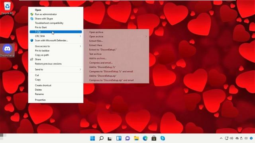Click the OneDrive cloud tray icon
Image resolution: width=255 pixels, height=143 pixels.
click(237, 138)
